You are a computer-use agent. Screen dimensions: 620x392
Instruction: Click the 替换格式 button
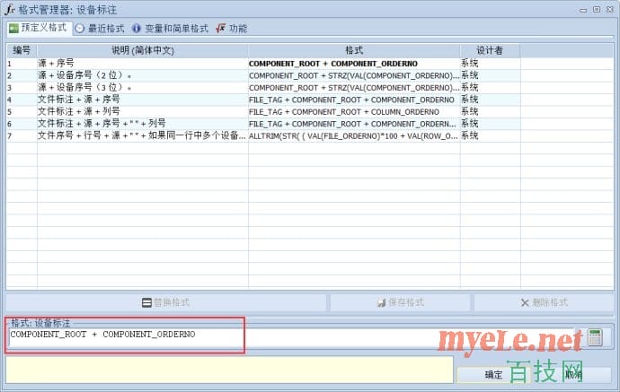click(x=166, y=303)
